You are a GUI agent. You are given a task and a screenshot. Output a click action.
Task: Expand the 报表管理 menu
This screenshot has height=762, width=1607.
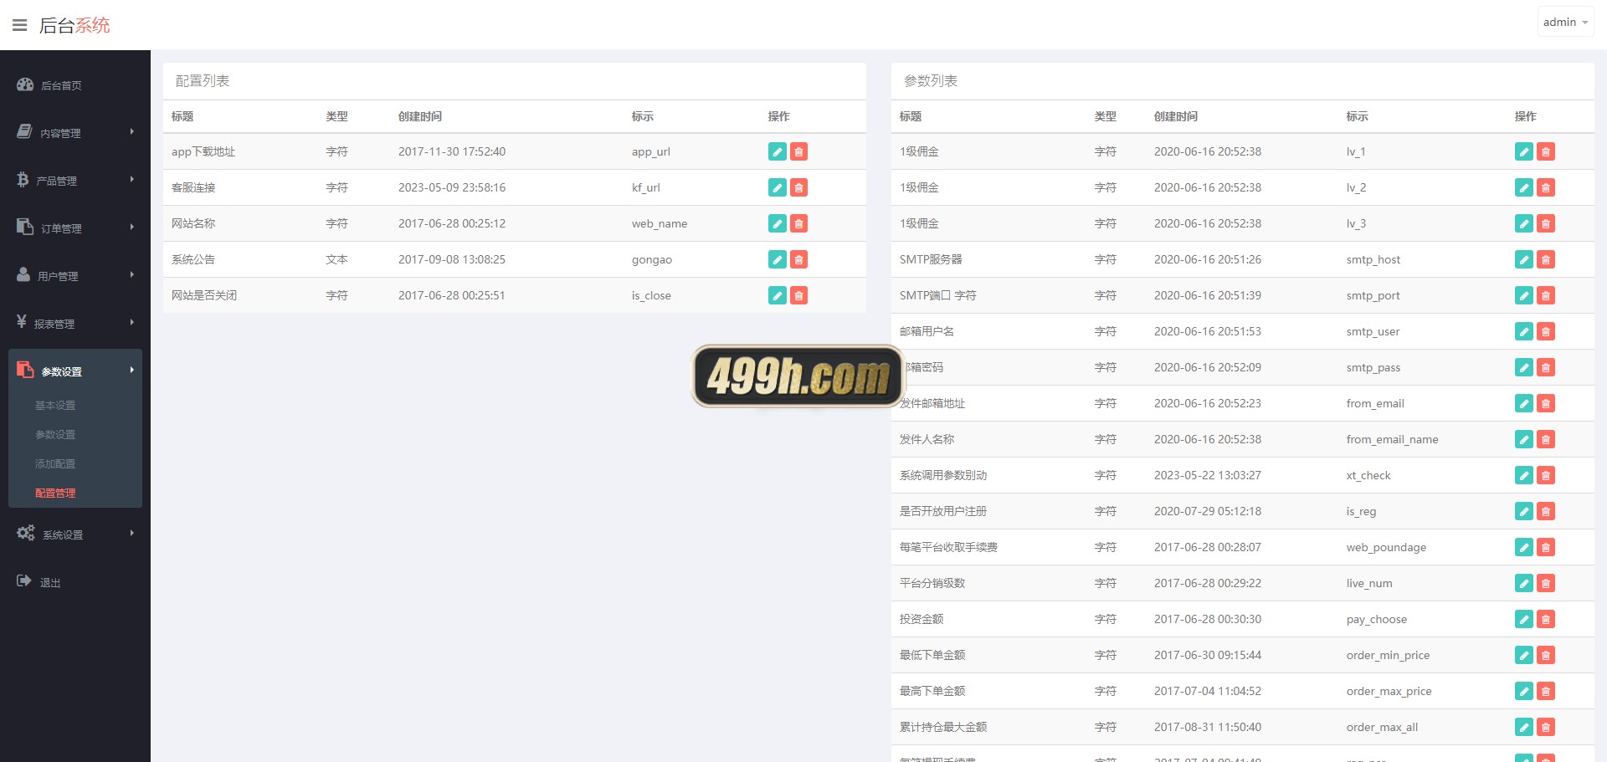tap(75, 324)
